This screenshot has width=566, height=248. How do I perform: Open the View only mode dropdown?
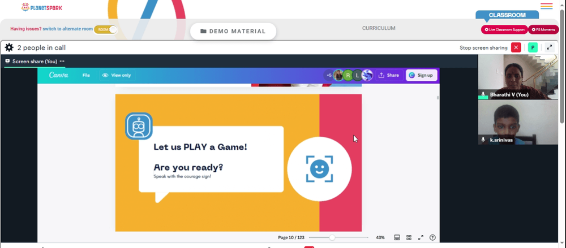point(117,75)
